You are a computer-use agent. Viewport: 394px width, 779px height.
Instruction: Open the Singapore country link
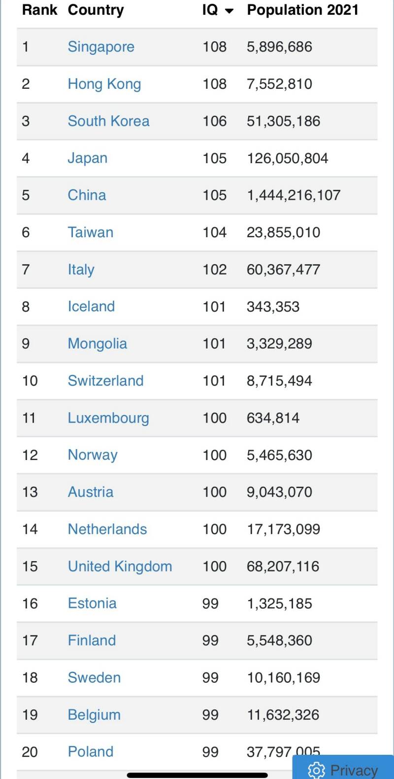pyautogui.click(x=101, y=47)
